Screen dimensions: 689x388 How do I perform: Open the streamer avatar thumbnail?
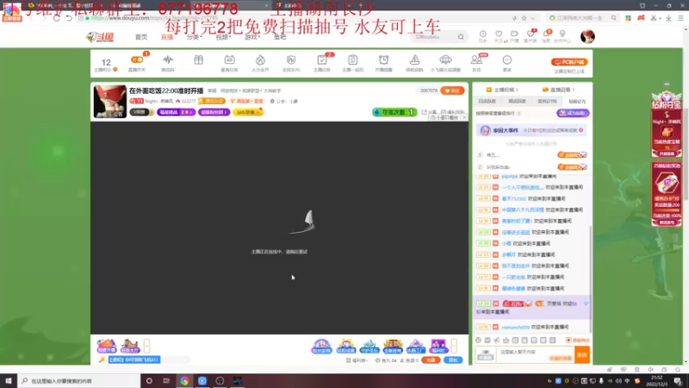110,102
